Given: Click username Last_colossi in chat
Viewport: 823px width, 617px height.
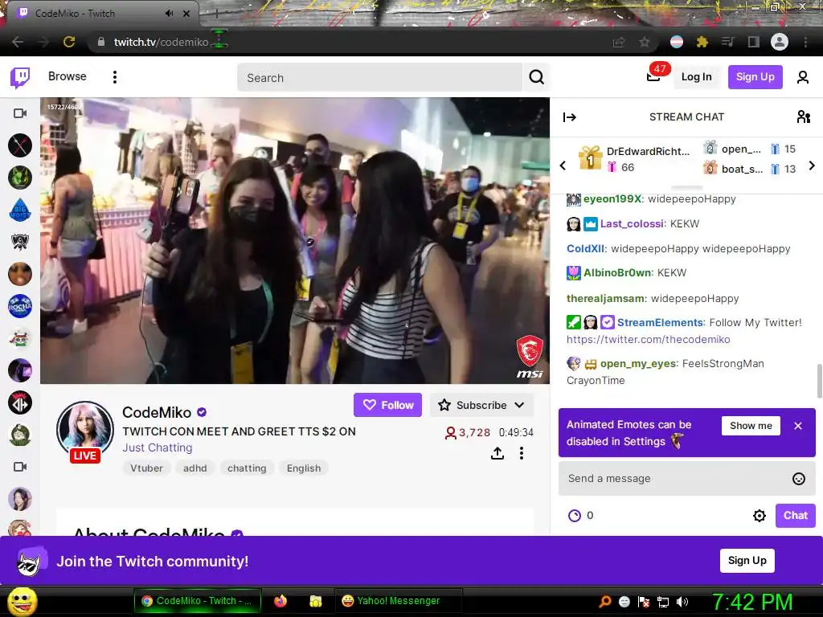Looking at the screenshot, I should point(632,224).
